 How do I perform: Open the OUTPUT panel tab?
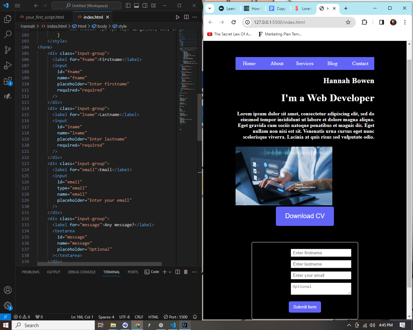tap(54, 272)
